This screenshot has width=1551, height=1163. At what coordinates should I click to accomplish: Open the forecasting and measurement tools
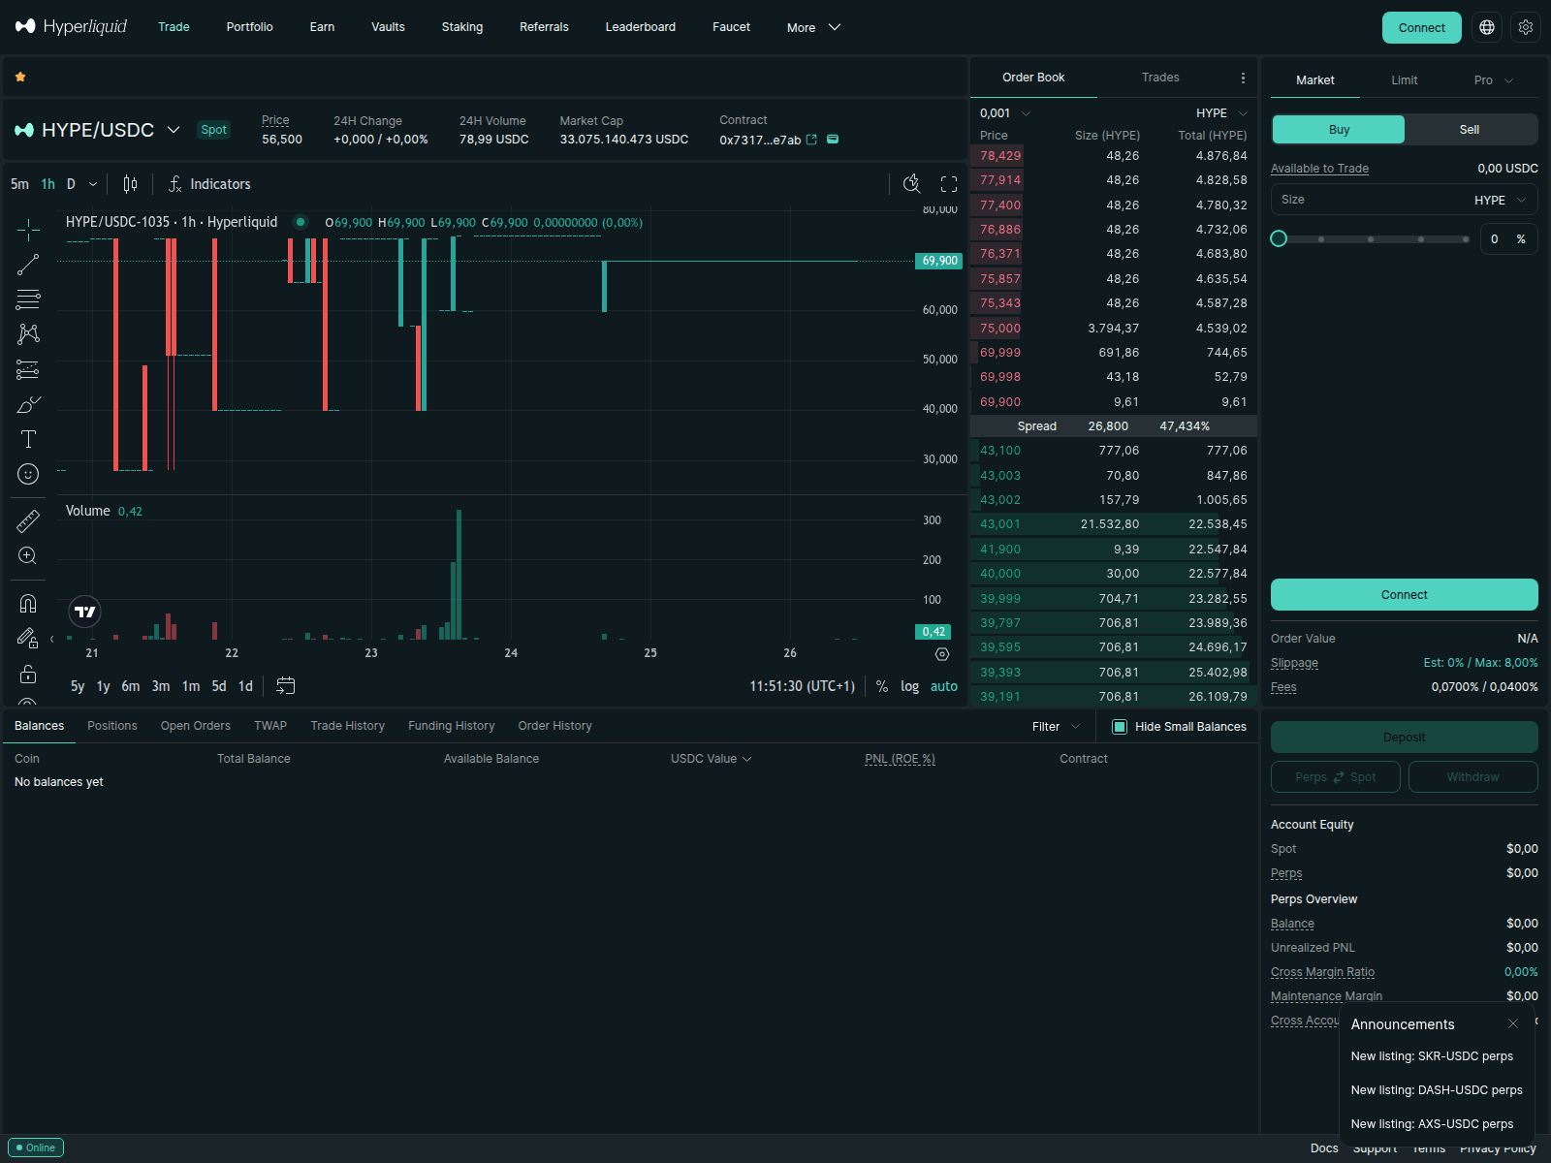click(x=28, y=369)
